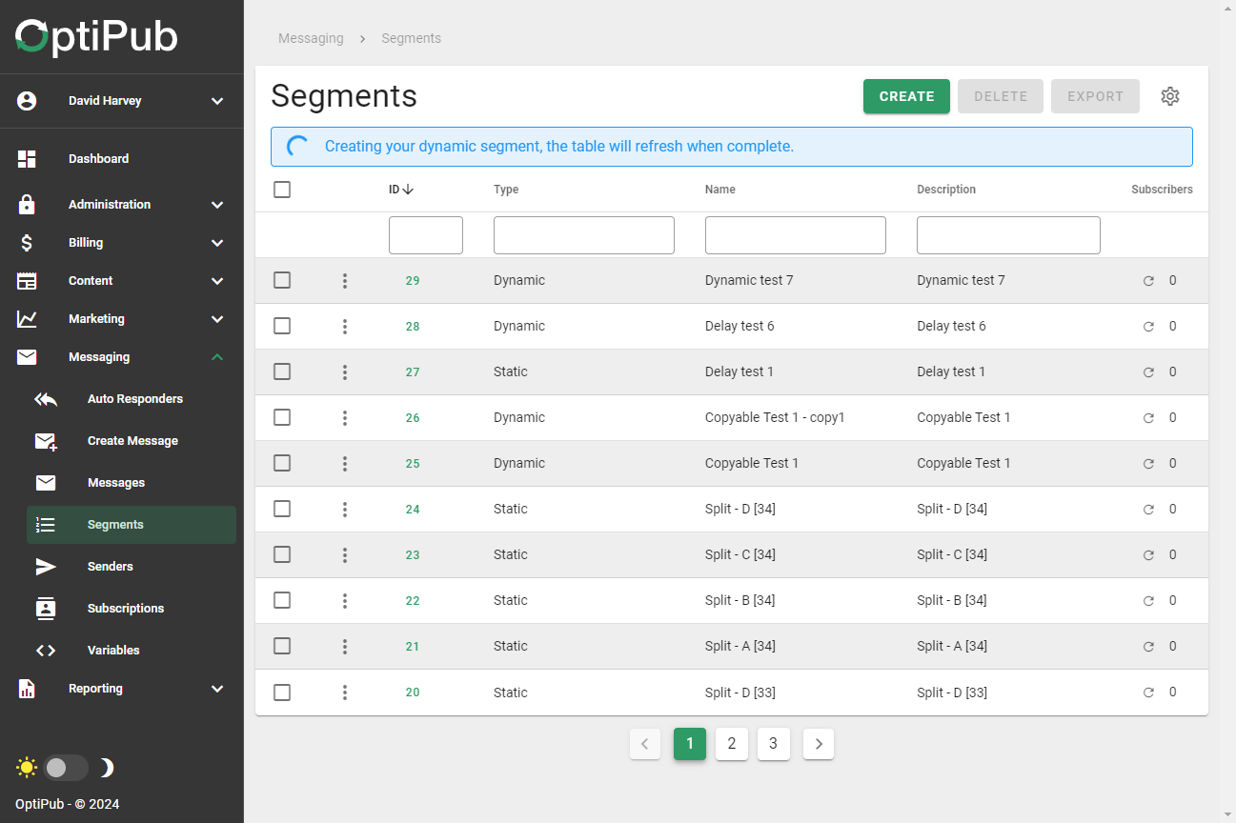Refresh subscriber count for Split - D [34]
Screen dimensions: 1236x823
pyautogui.click(x=1148, y=510)
